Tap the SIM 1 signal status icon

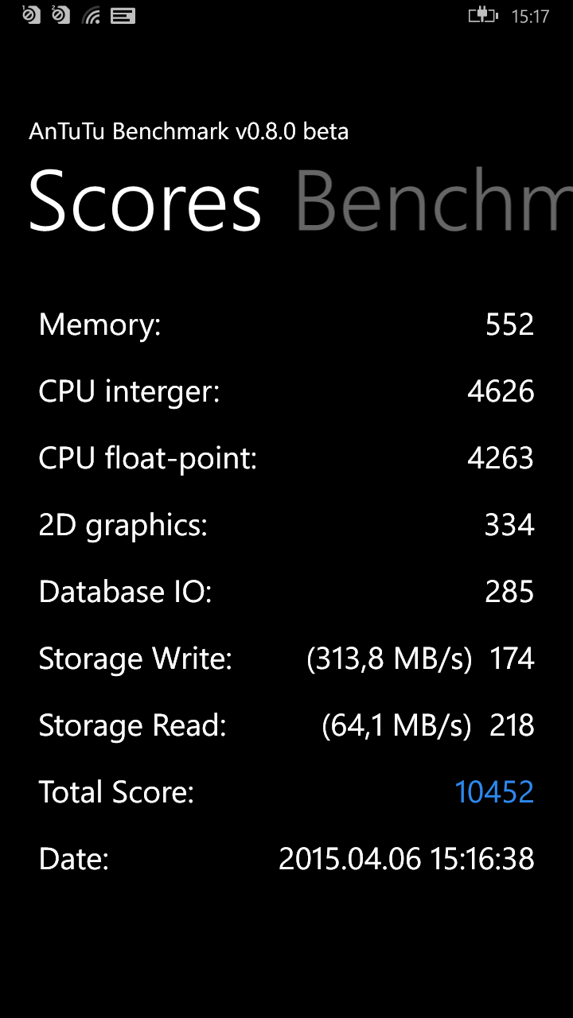31,14
